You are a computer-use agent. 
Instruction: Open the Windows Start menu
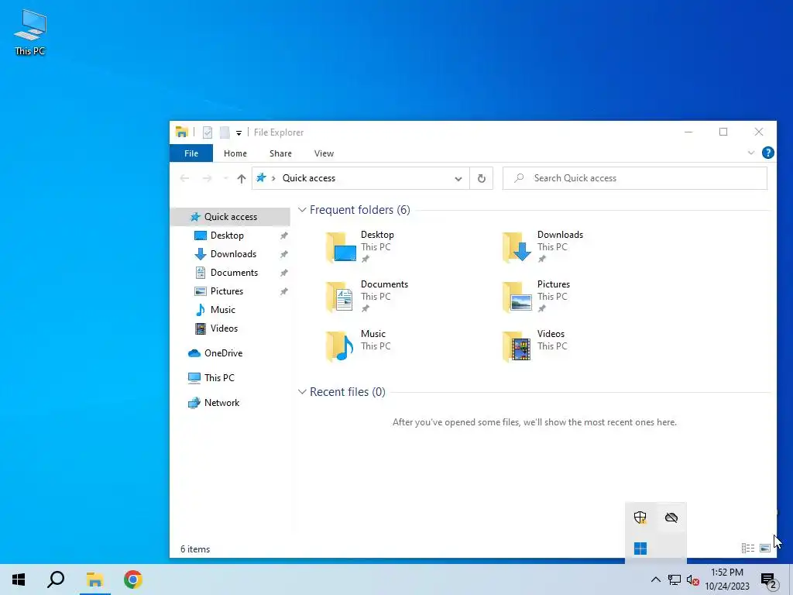(19, 580)
